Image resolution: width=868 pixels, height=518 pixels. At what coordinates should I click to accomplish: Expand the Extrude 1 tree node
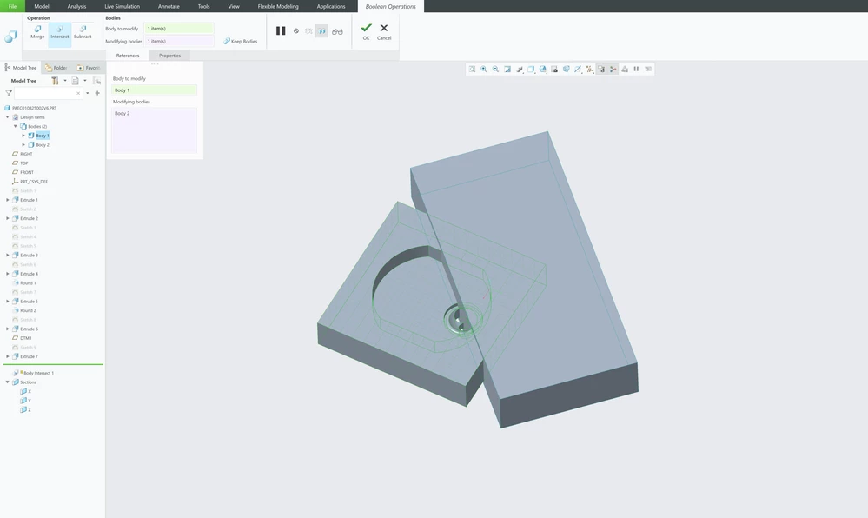[x=8, y=200]
